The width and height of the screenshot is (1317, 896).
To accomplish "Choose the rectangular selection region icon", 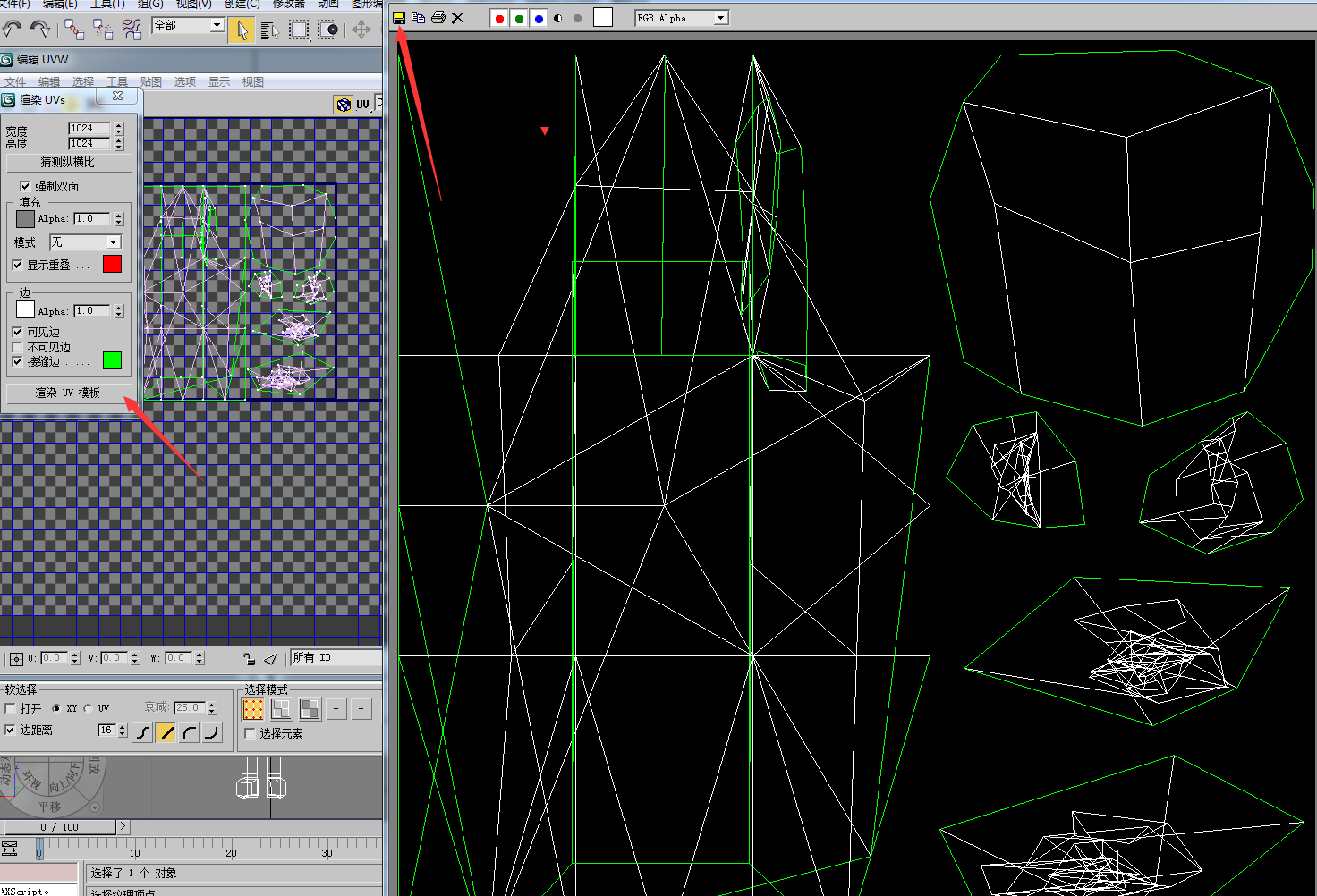I will pos(299,30).
